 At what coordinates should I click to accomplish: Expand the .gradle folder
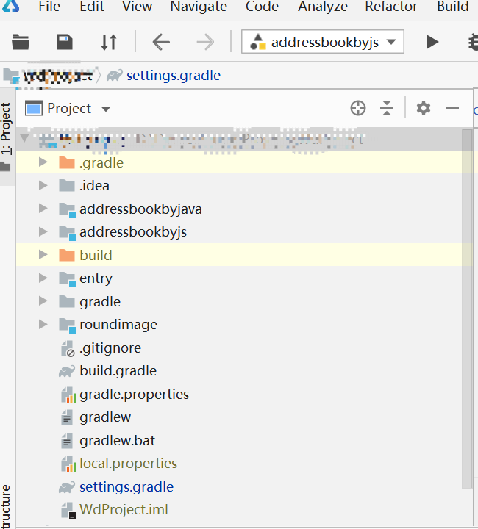point(43,162)
